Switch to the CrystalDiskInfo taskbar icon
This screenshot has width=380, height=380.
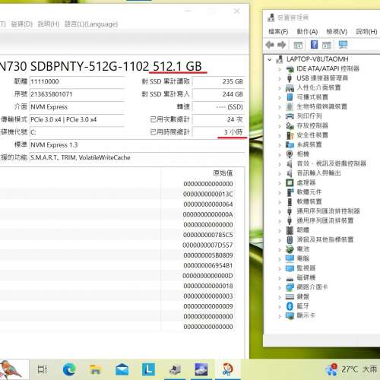pyautogui.click(x=201, y=369)
